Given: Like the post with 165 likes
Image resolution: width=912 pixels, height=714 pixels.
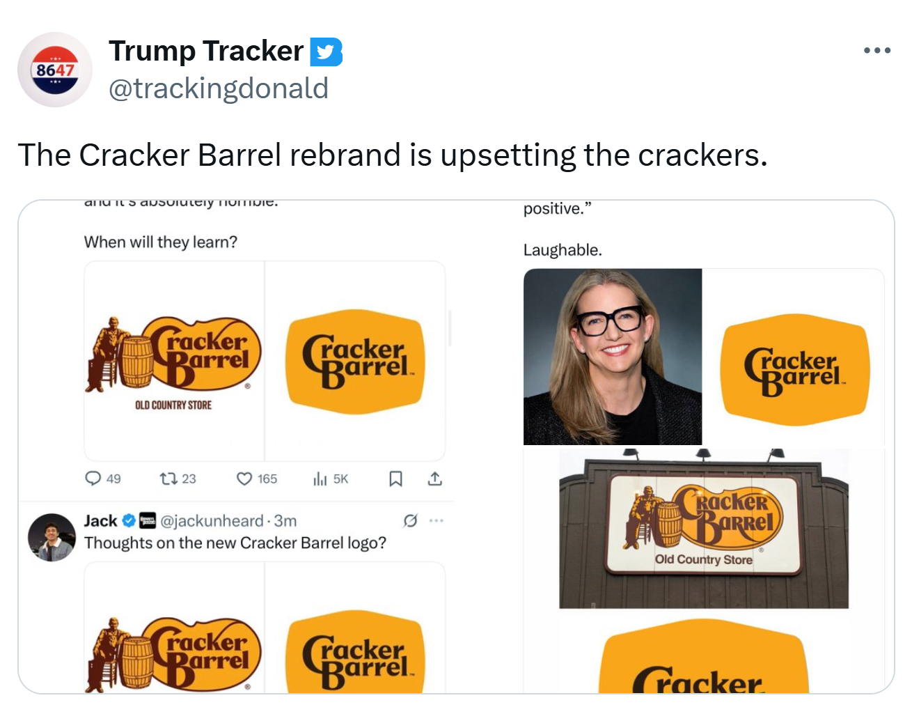Looking at the screenshot, I should (x=244, y=479).
